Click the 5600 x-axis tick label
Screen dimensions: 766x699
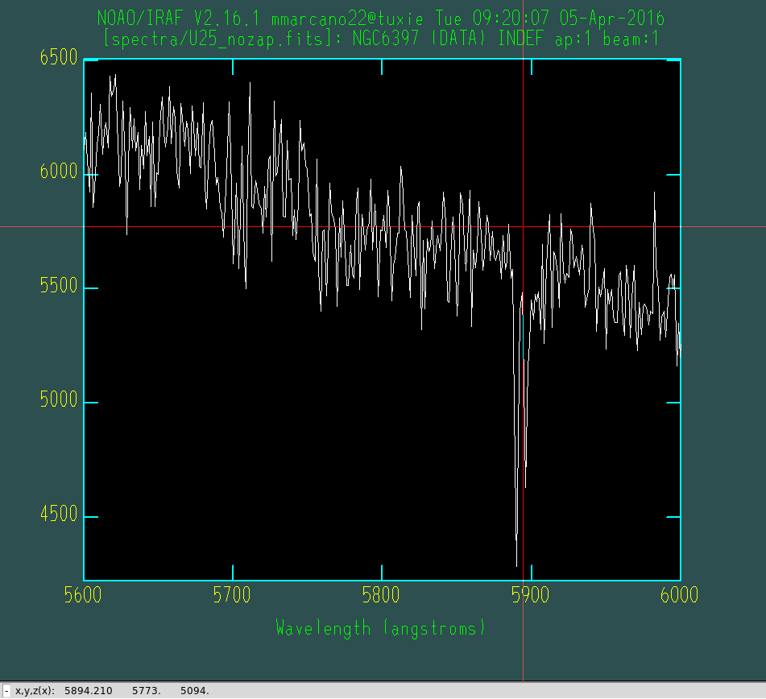click(x=83, y=595)
